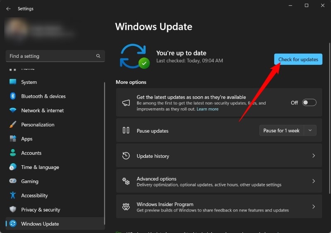The width and height of the screenshot is (331, 233).
Task: Click the Time & language globe icon
Action: pos(13,167)
